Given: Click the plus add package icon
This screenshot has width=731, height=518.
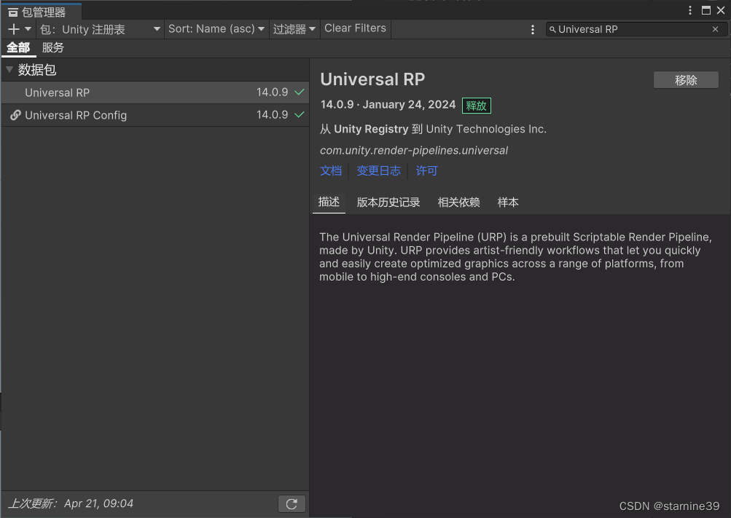Looking at the screenshot, I should click(14, 29).
